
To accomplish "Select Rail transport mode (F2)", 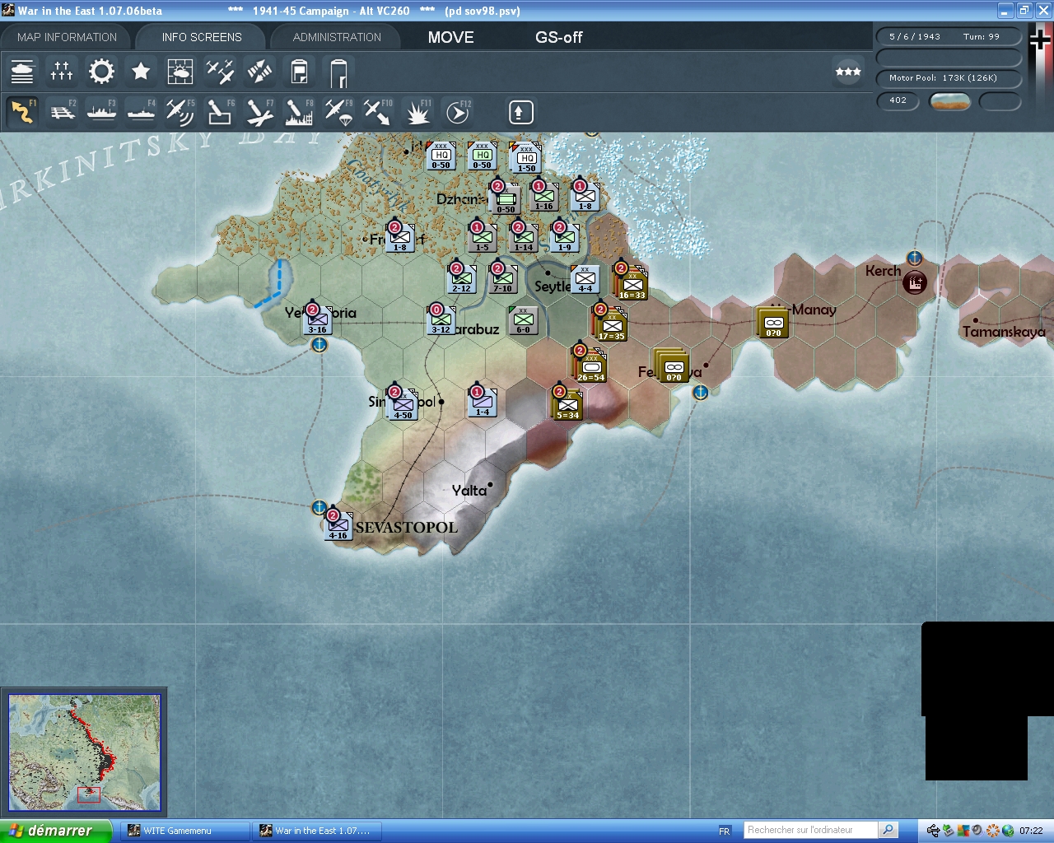I will tap(62, 112).
